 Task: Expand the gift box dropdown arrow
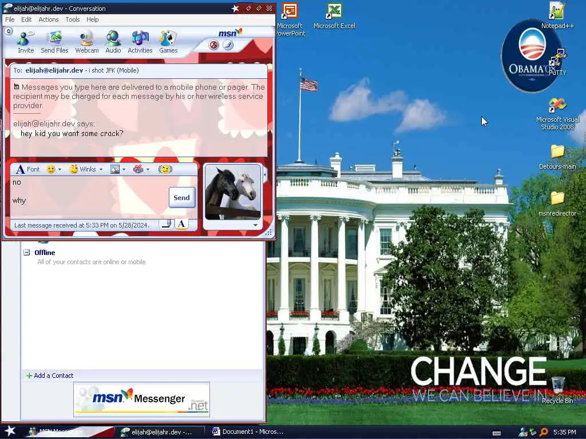pos(148,169)
